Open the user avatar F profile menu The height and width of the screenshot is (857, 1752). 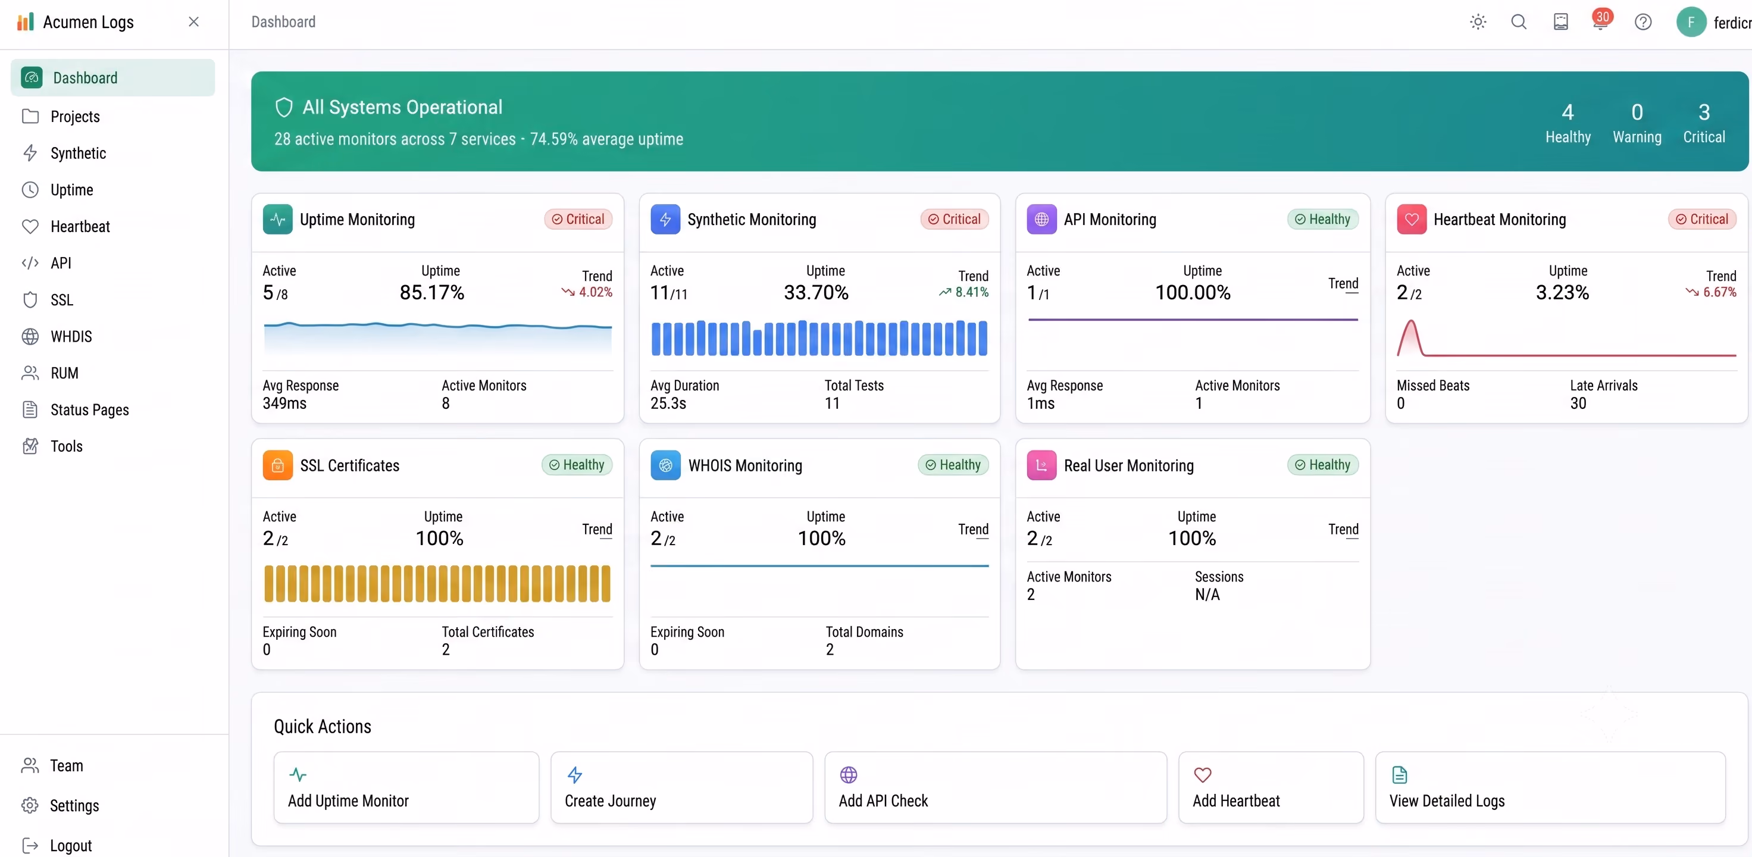[x=1691, y=22]
